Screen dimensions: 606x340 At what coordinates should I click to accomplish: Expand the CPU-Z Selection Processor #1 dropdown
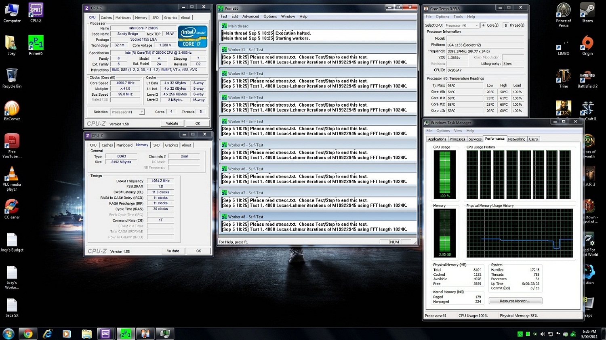(x=141, y=112)
